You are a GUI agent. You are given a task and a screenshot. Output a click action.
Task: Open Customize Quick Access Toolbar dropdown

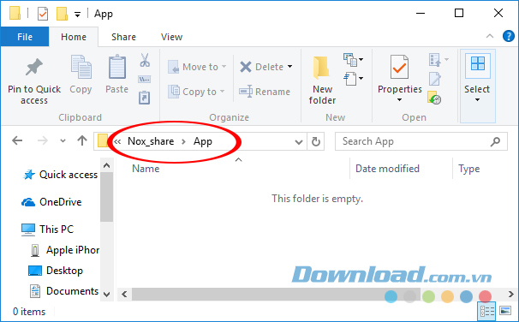[77, 15]
